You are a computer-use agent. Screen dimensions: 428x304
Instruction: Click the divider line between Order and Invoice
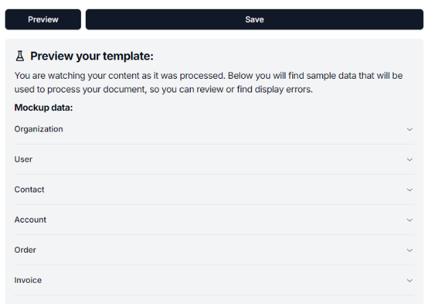point(214,265)
